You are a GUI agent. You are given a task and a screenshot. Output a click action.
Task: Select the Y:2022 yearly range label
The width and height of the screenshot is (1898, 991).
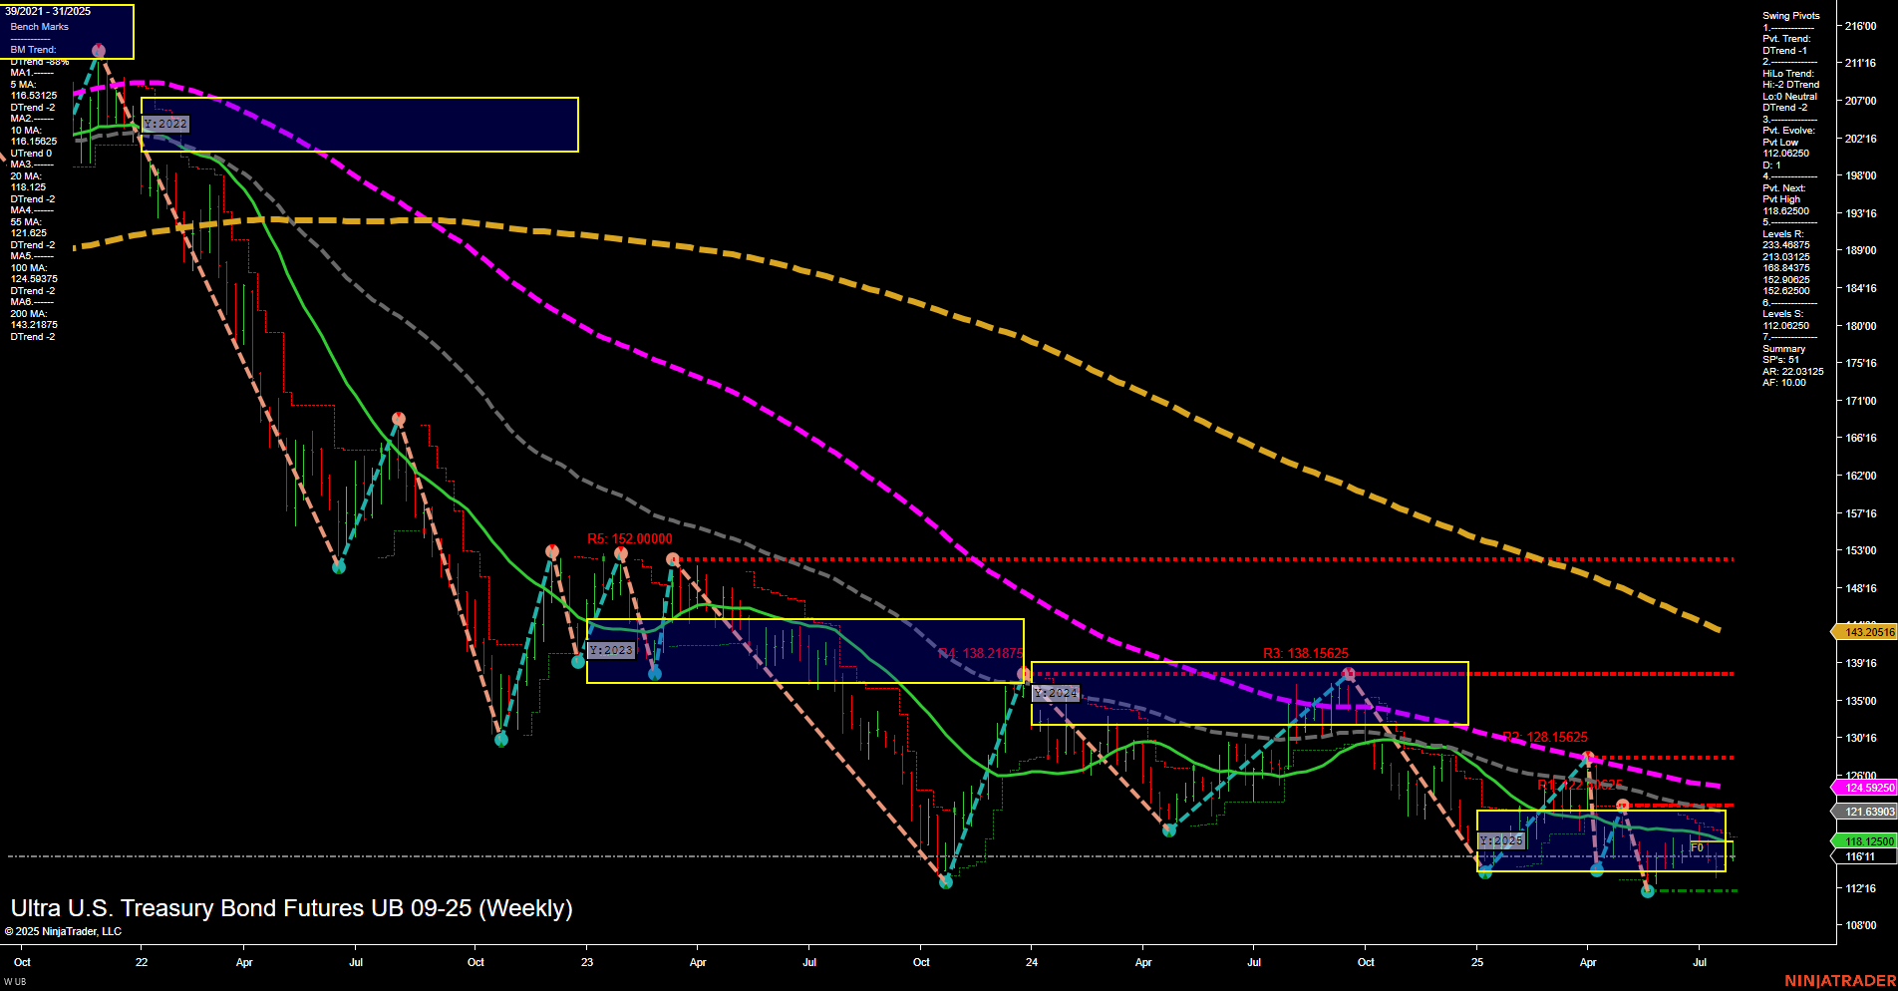(x=165, y=124)
